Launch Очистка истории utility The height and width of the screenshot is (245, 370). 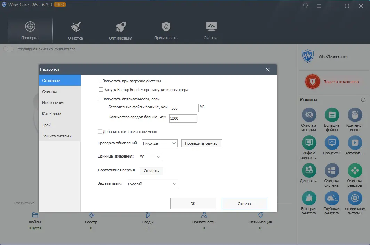coord(309,115)
